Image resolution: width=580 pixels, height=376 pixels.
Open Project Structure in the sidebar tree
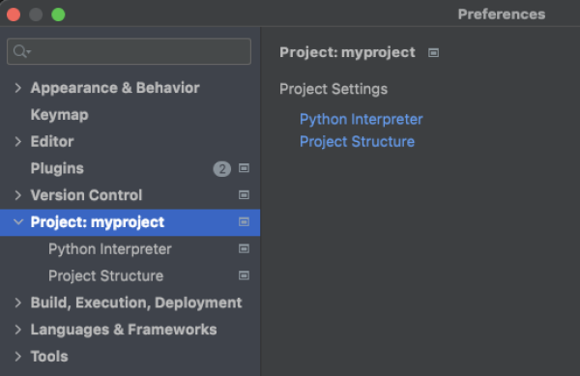[x=105, y=275]
